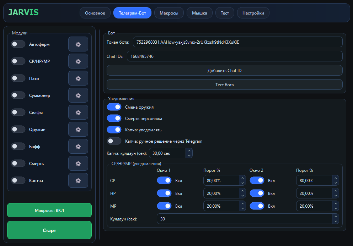
Task: Turn off Смерть персонажа notification switch
Action: click(114, 118)
